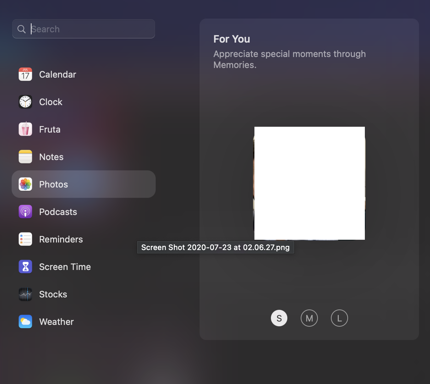Click the Notes app icon

pos(25,157)
